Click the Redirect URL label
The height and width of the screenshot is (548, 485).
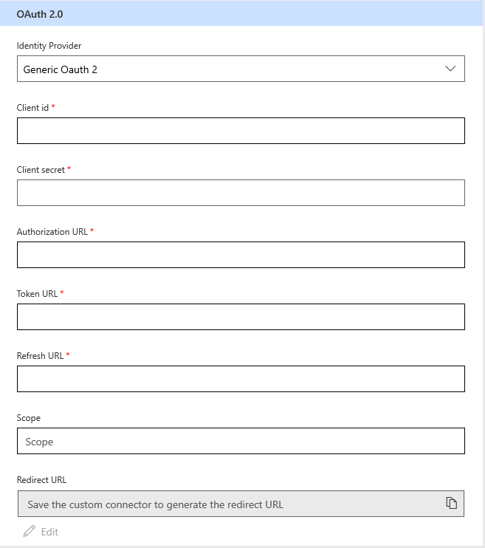click(41, 480)
